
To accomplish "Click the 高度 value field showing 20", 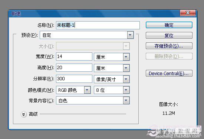I will [x=74, y=68].
